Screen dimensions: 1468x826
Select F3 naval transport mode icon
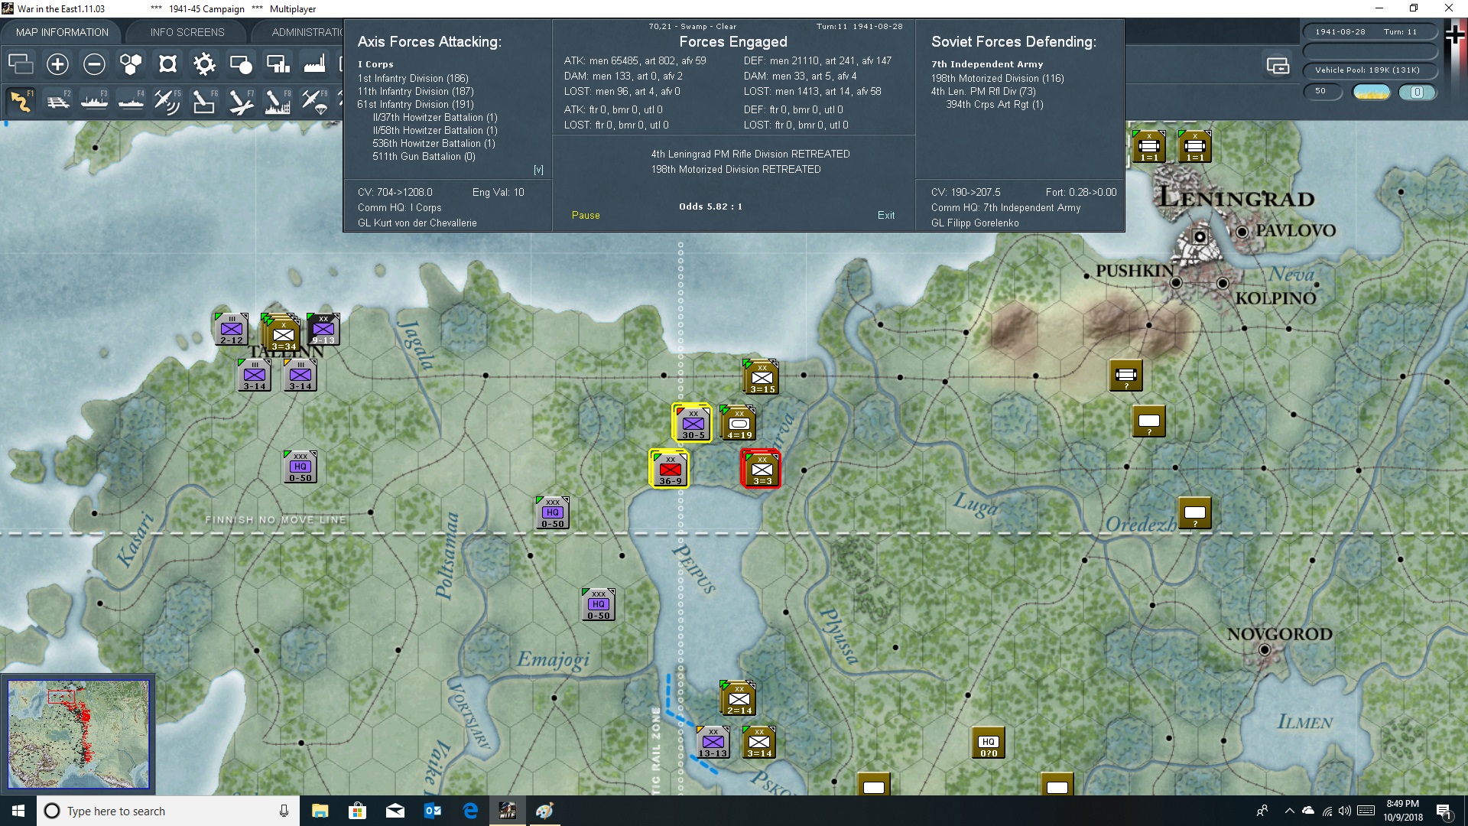(94, 102)
